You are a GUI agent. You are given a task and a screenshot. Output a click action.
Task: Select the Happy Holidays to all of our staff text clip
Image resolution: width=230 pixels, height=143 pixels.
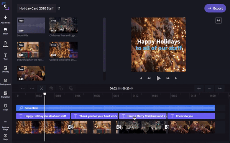tap(43, 116)
